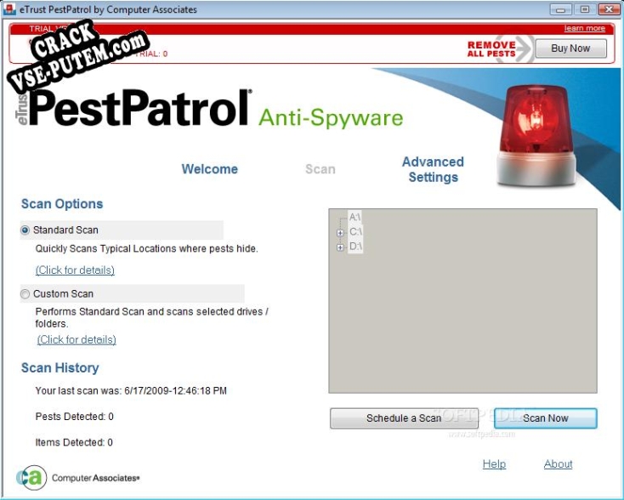Select the A:\ drive in tree
This screenshot has height=500, width=624.
click(x=355, y=218)
